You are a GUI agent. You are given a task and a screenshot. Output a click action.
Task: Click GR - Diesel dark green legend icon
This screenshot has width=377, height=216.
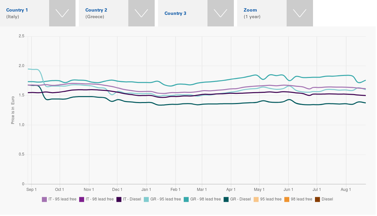coord(226,199)
